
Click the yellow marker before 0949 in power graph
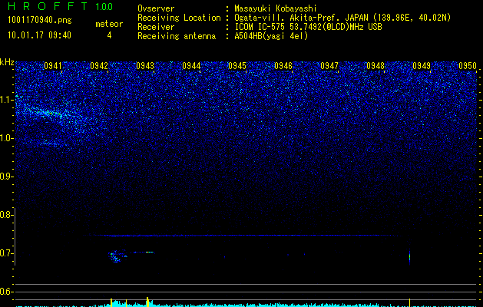click(x=409, y=302)
